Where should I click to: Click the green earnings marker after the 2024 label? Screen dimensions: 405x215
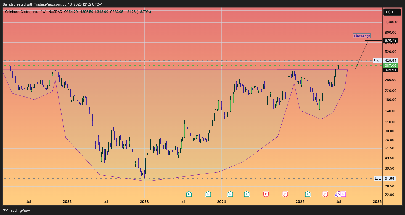(x=230, y=194)
